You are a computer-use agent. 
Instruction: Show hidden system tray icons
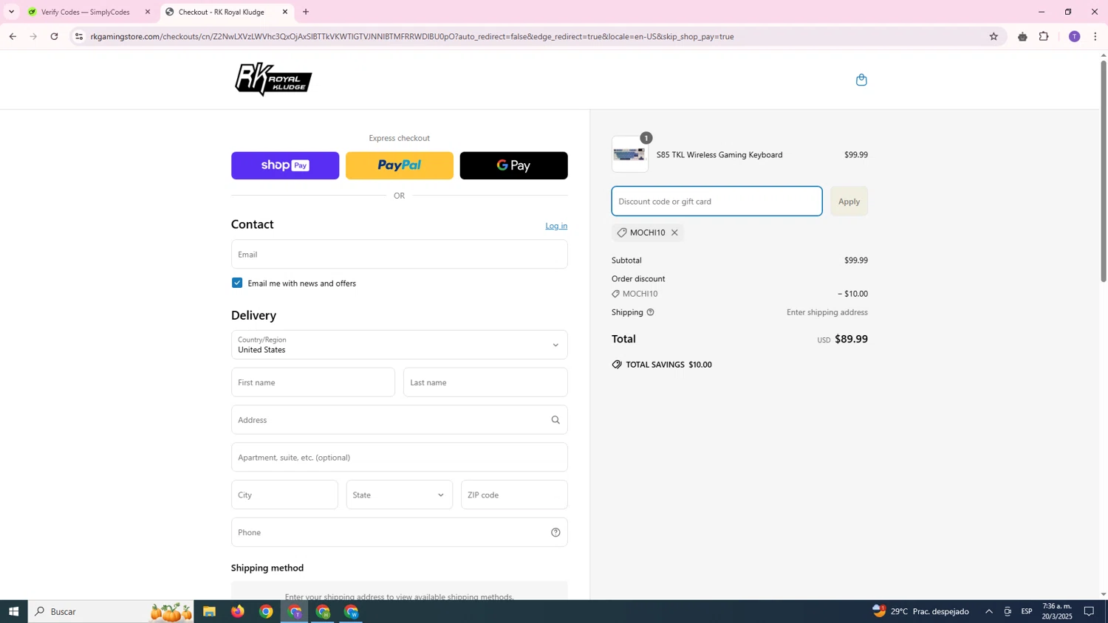pyautogui.click(x=989, y=611)
